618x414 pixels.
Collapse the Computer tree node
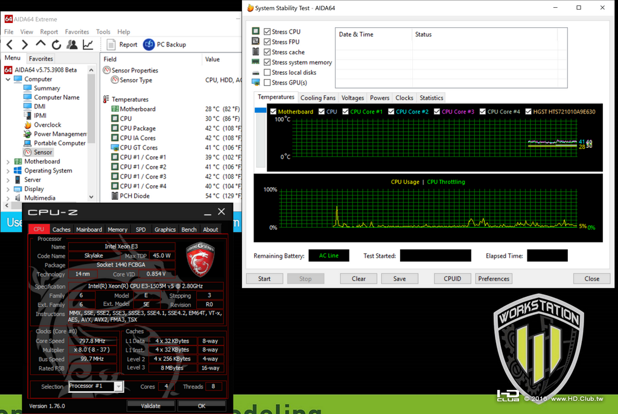[x=8, y=79]
